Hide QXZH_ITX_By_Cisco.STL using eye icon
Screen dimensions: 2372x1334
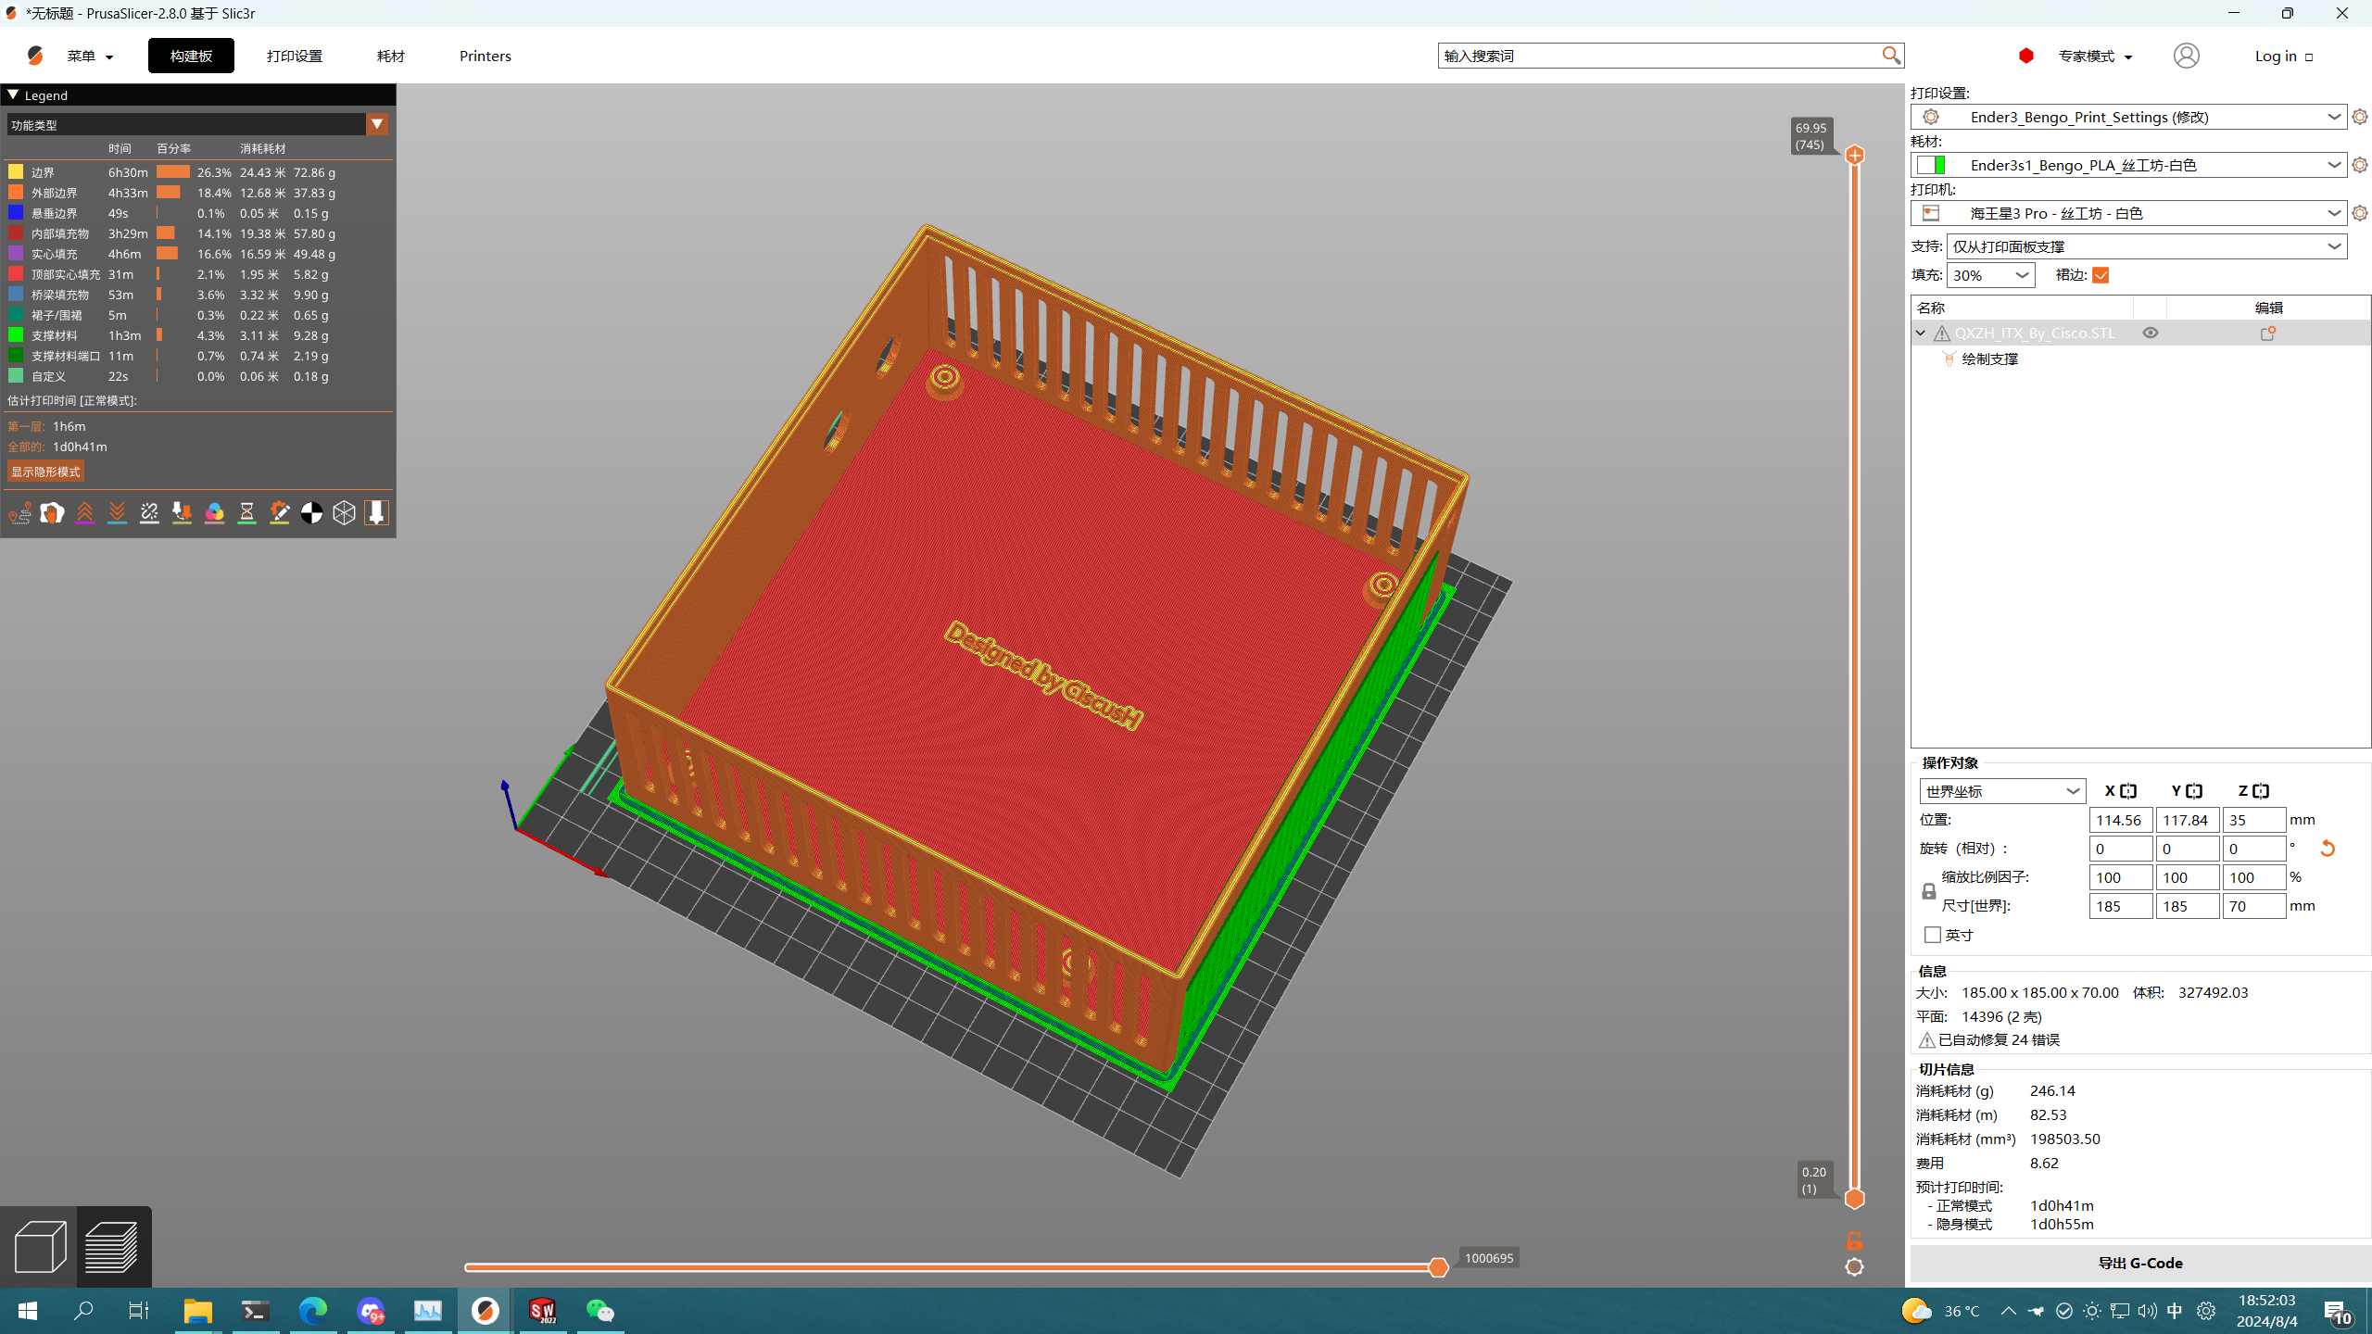(2151, 333)
